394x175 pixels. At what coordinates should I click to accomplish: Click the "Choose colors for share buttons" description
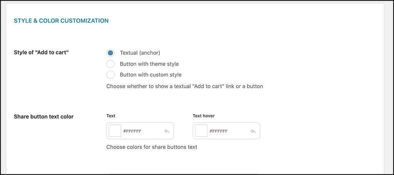152,147
